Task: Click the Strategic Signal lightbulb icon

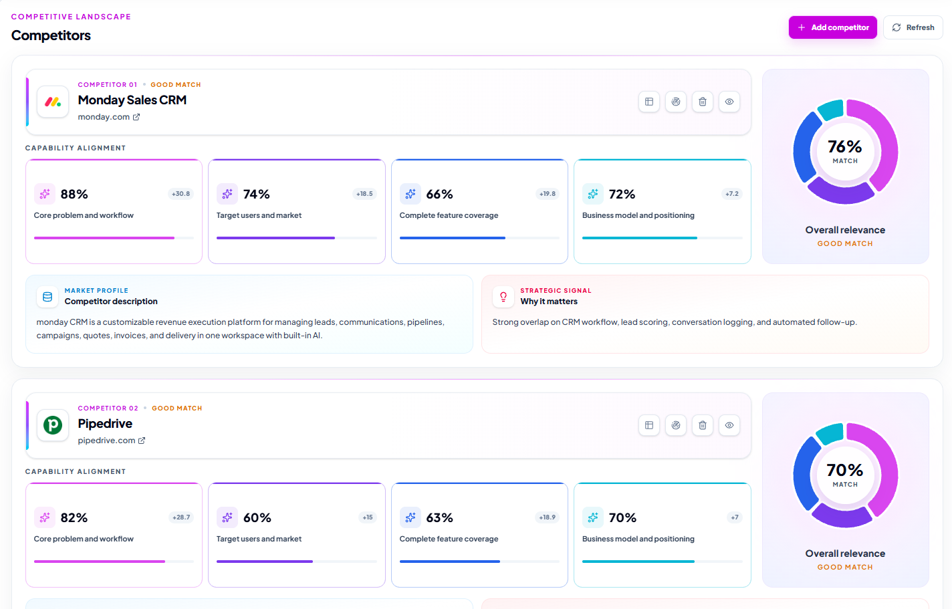Action: (x=503, y=297)
